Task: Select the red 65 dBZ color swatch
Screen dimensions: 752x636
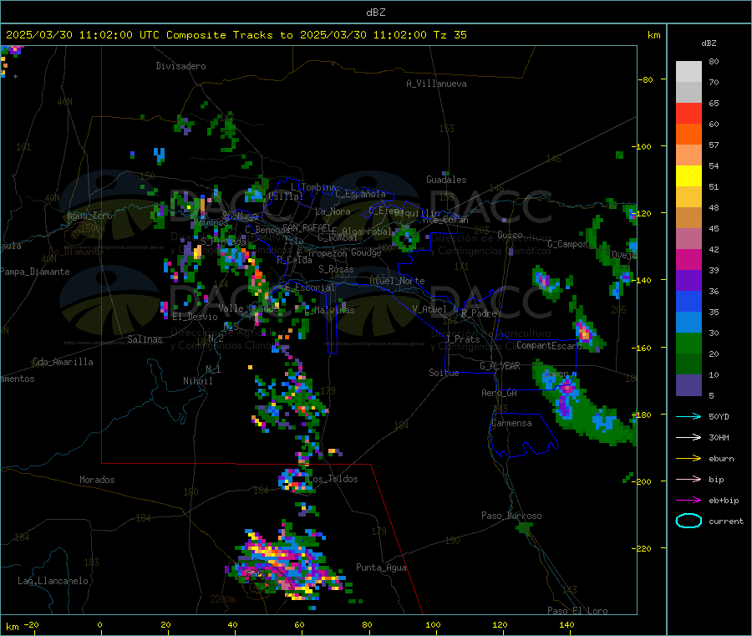Action: pyautogui.click(x=688, y=113)
